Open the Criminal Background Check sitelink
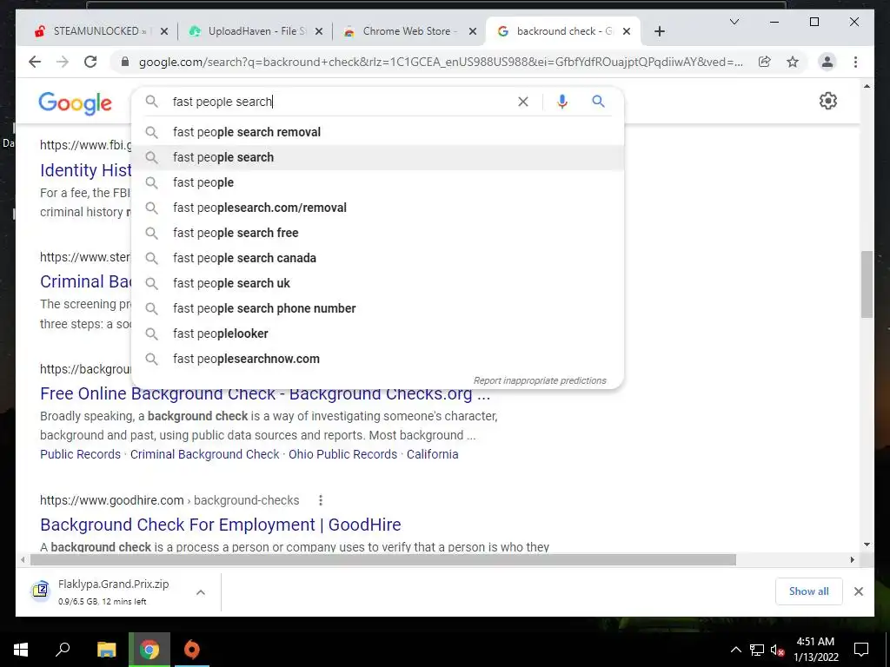890x667 pixels. tap(205, 454)
